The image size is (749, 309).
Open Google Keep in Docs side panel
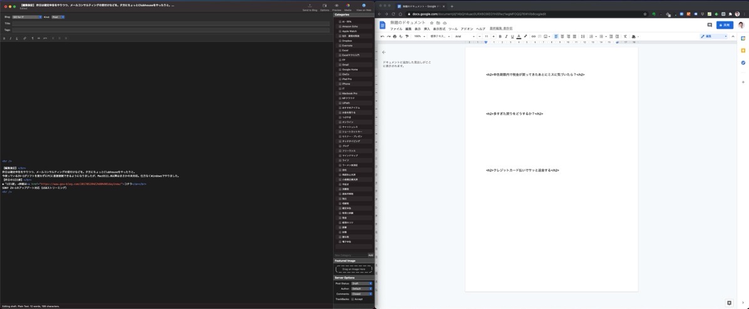coord(743,50)
